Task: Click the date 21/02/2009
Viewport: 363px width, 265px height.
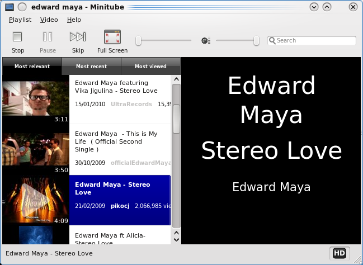Action: pyautogui.click(x=90, y=206)
